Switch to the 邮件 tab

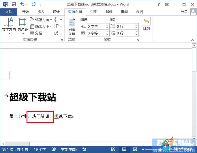[x=109, y=12]
